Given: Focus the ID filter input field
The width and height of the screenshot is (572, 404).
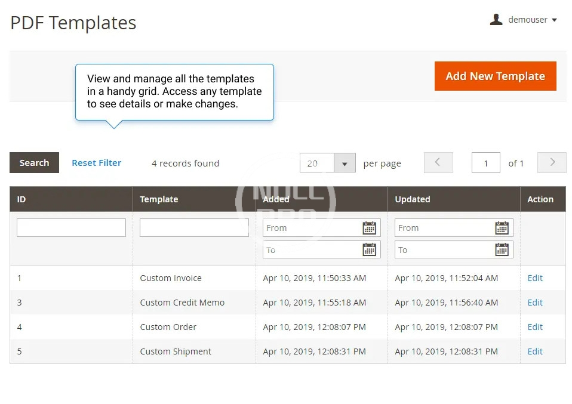Looking at the screenshot, I should point(71,227).
